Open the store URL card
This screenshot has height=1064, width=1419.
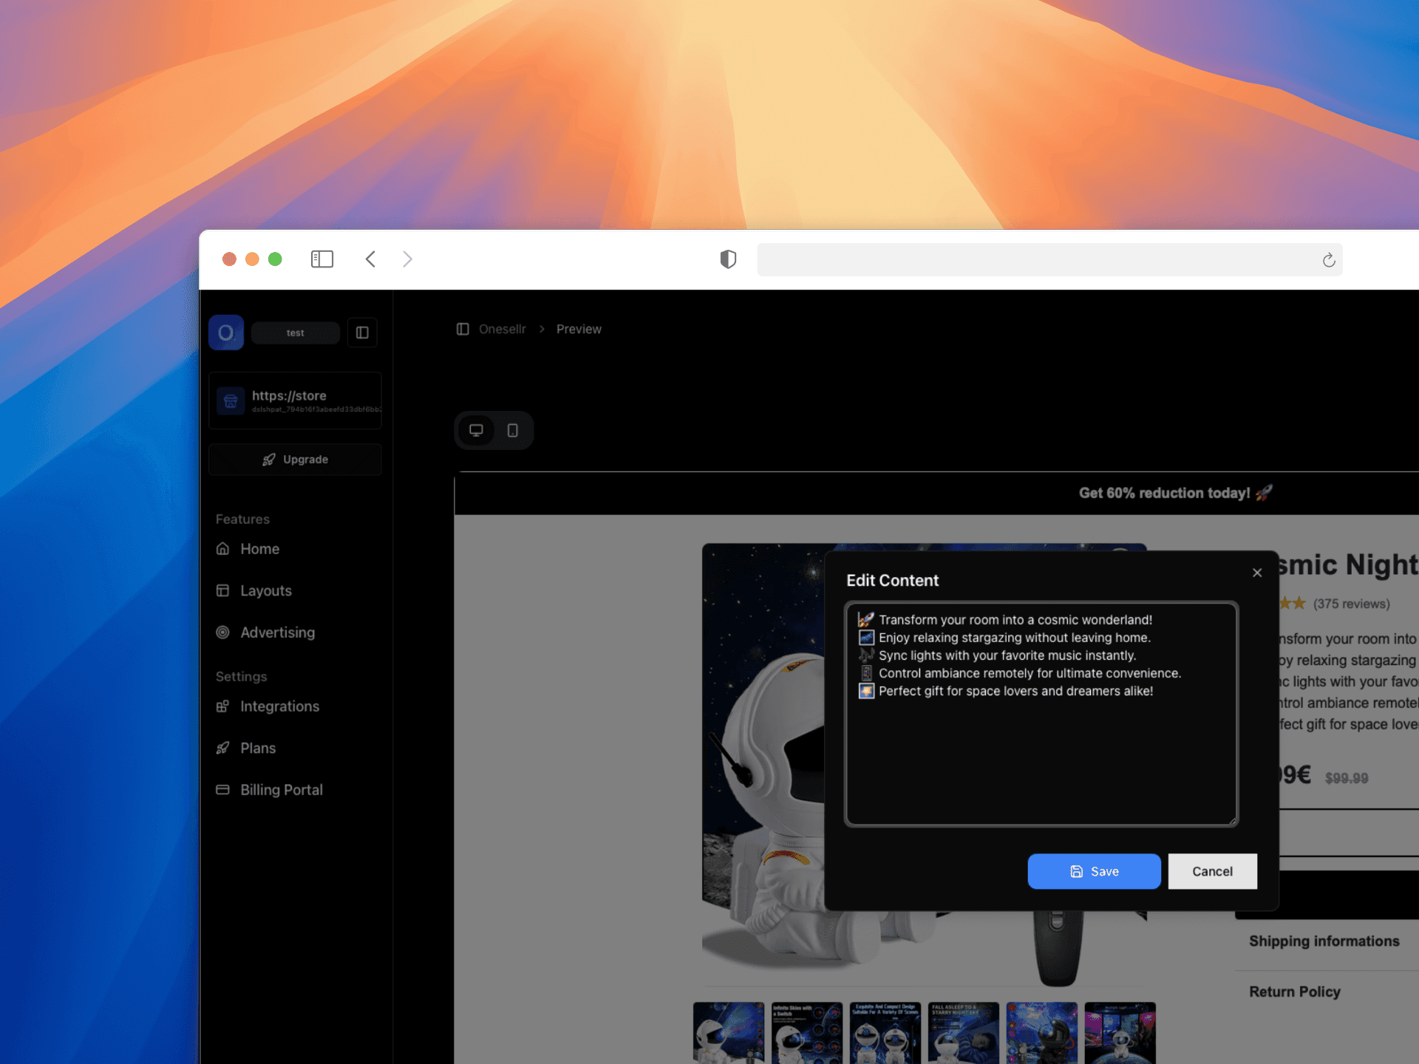(295, 400)
